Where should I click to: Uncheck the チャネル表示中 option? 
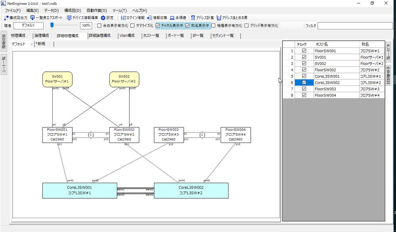coord(158,26)
